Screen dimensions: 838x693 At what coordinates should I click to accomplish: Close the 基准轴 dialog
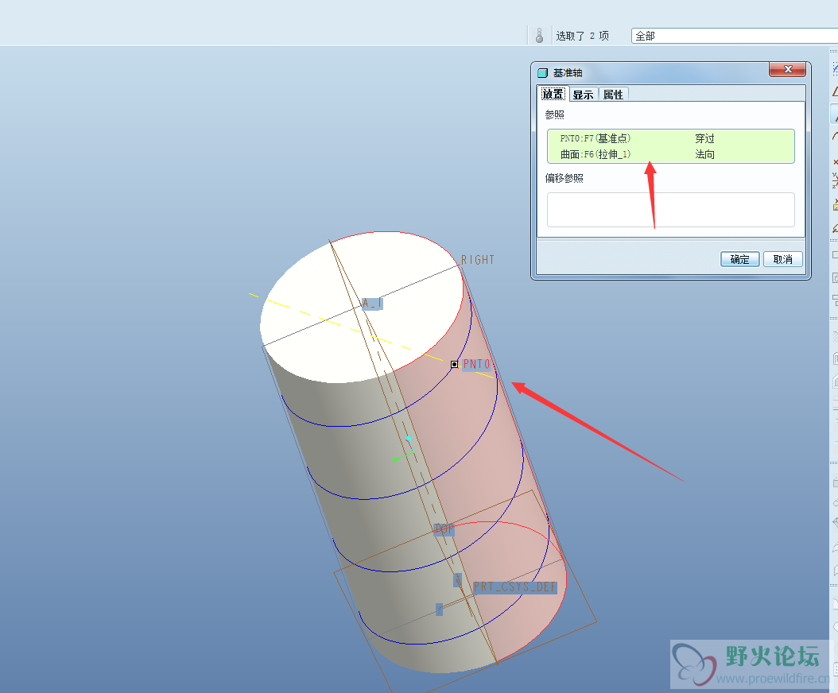pos(788,69)
